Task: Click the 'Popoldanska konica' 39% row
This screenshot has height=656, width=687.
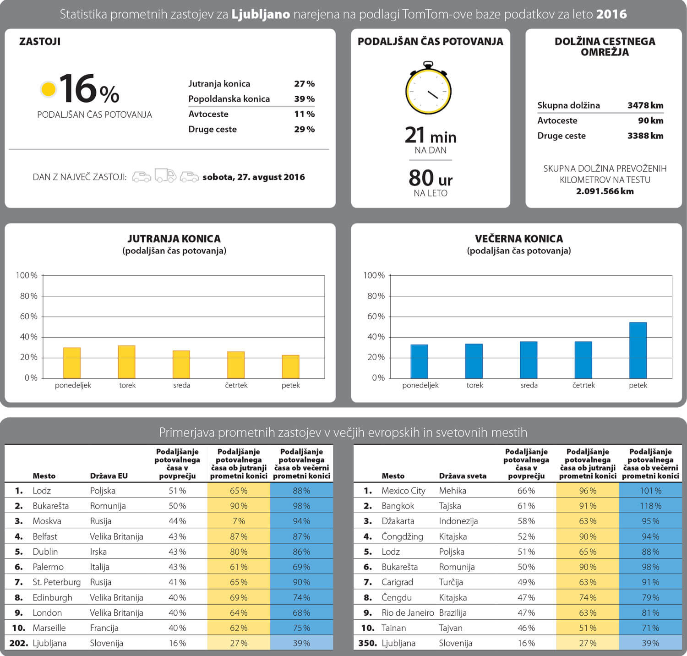Action: [251, 99]
